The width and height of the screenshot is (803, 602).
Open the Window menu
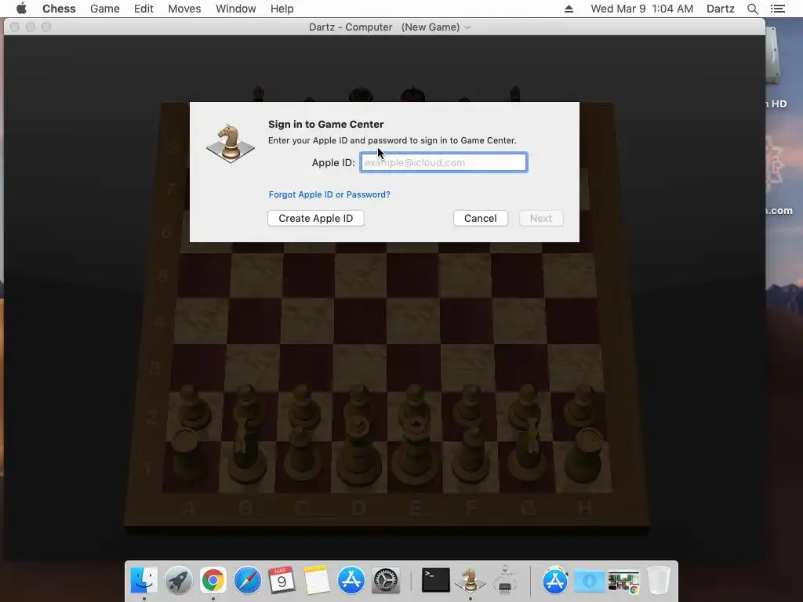pos(235,9)
